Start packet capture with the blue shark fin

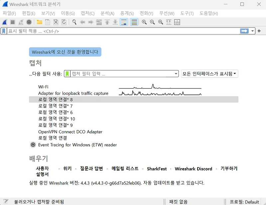(4, 22)
